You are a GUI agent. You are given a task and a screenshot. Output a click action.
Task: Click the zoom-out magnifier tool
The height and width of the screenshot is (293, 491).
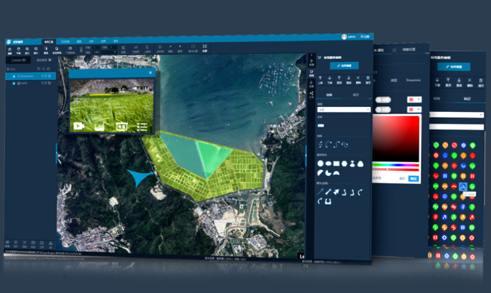coord(36,50)
